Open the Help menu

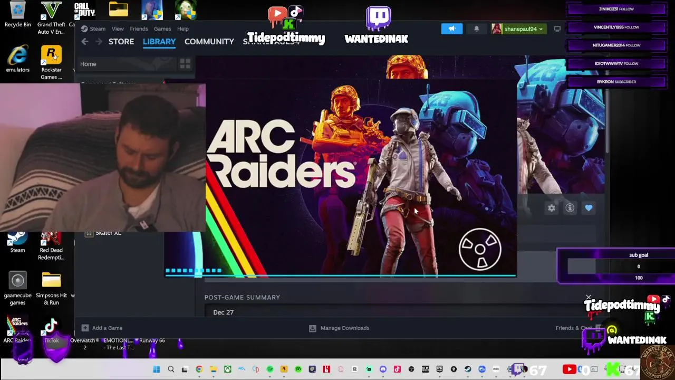(183, 28)
